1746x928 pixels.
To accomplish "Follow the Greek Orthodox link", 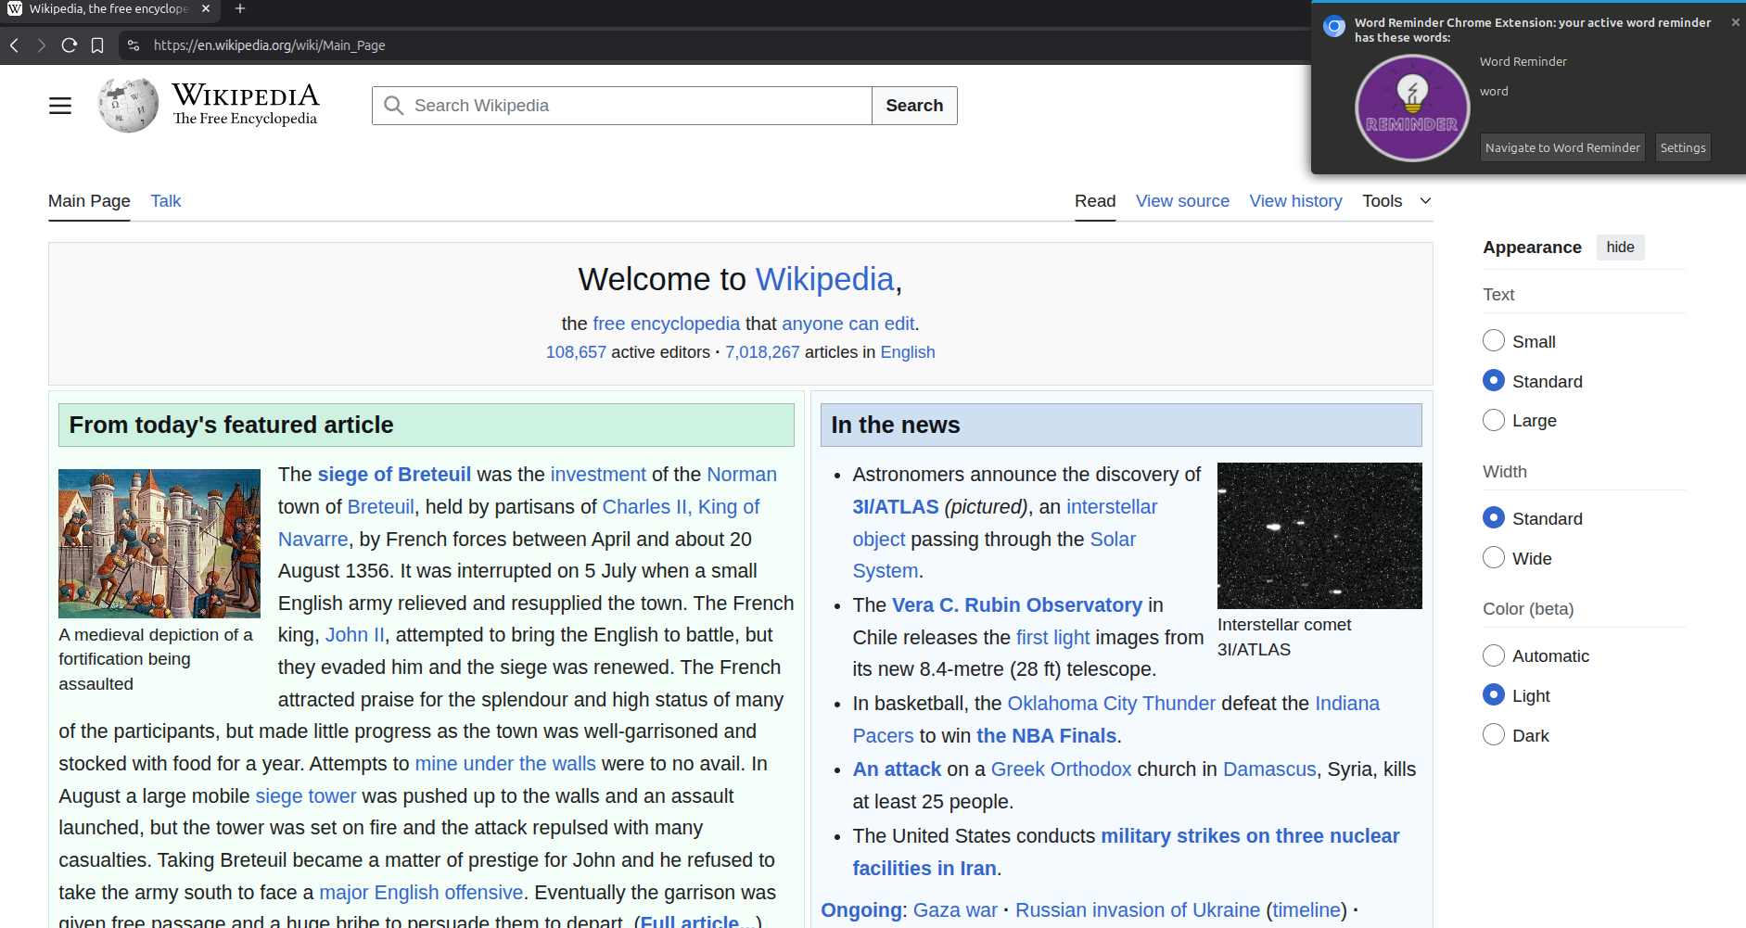I will (x=1061, y=769).
